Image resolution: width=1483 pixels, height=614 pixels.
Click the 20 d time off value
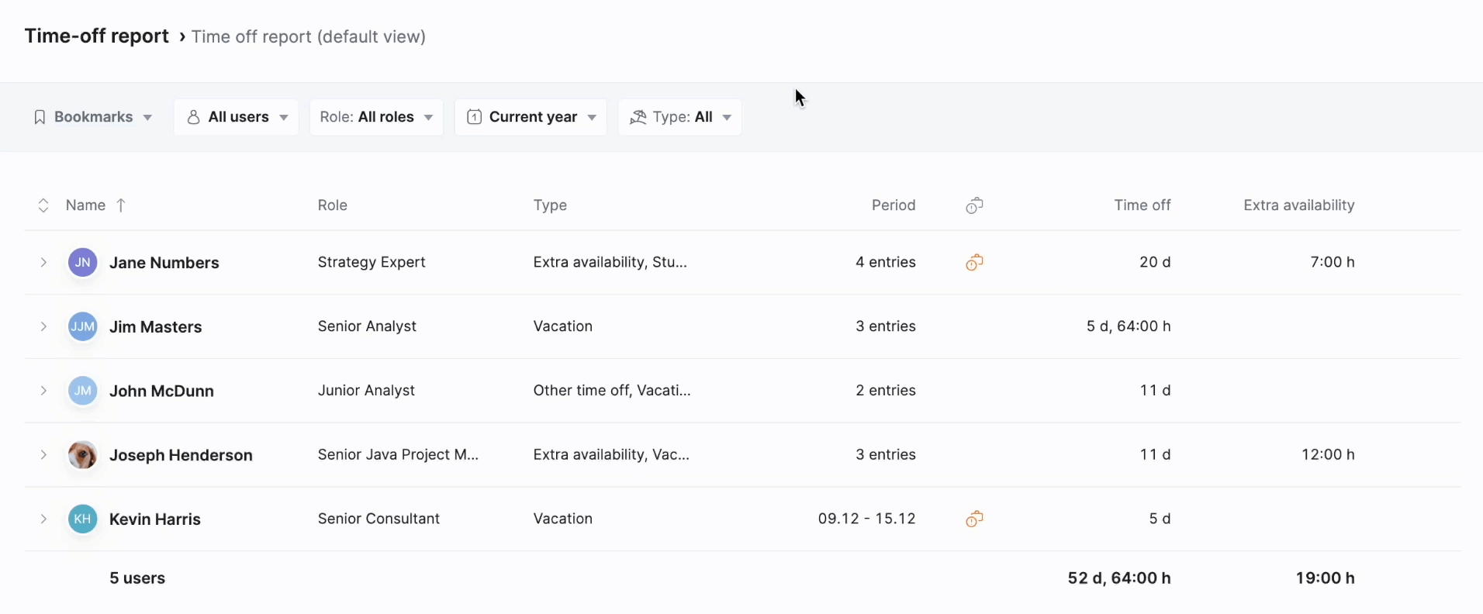click(x=1155, y=263)
